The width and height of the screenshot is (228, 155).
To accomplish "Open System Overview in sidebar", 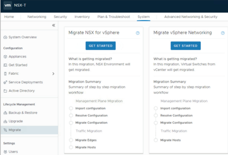I will pyautogui.click(x=23, y=37).
